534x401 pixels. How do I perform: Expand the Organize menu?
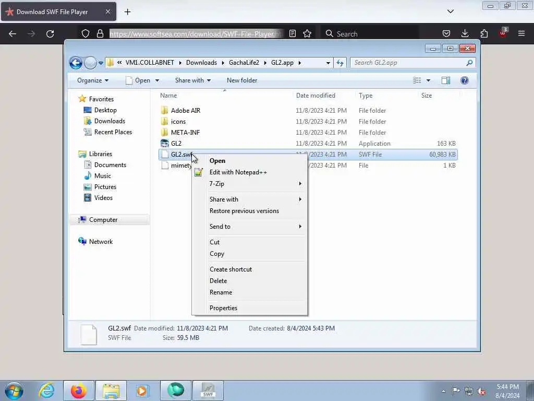point(93,80)
